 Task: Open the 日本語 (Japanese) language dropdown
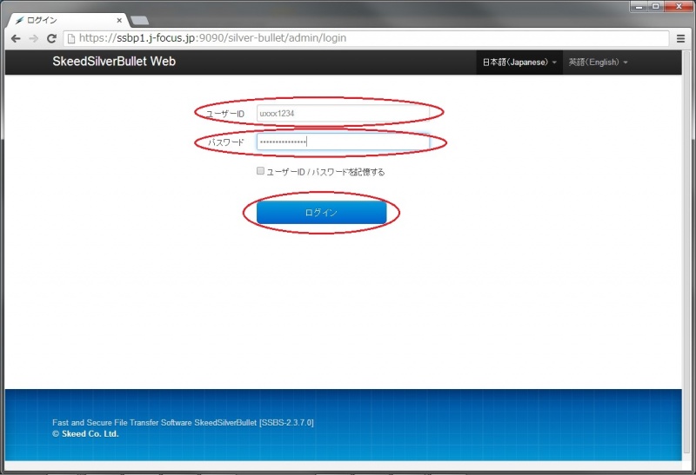[519, 63]
